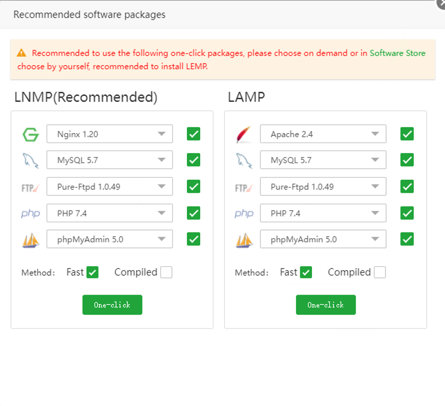Image resolution: width=445 pixels, height=406 pixels.
Task: Open the Software Store link
Action: [398, 53]
